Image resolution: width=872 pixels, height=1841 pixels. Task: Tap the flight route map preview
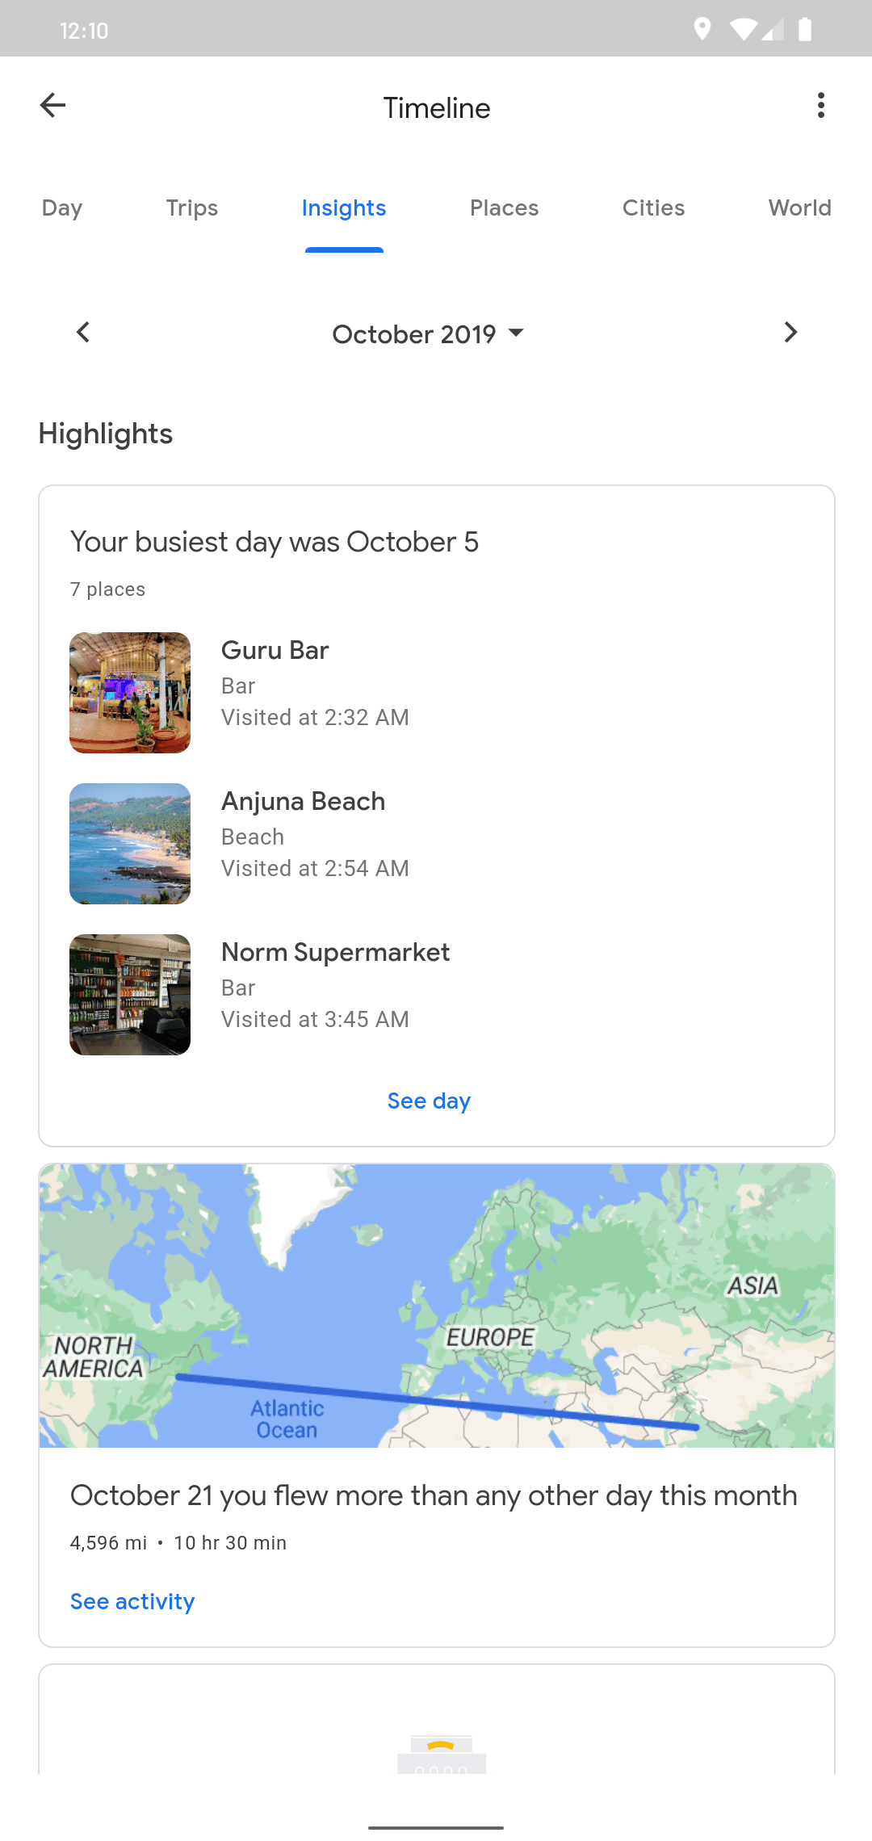pyautogui.click(x=437, y=1306)
